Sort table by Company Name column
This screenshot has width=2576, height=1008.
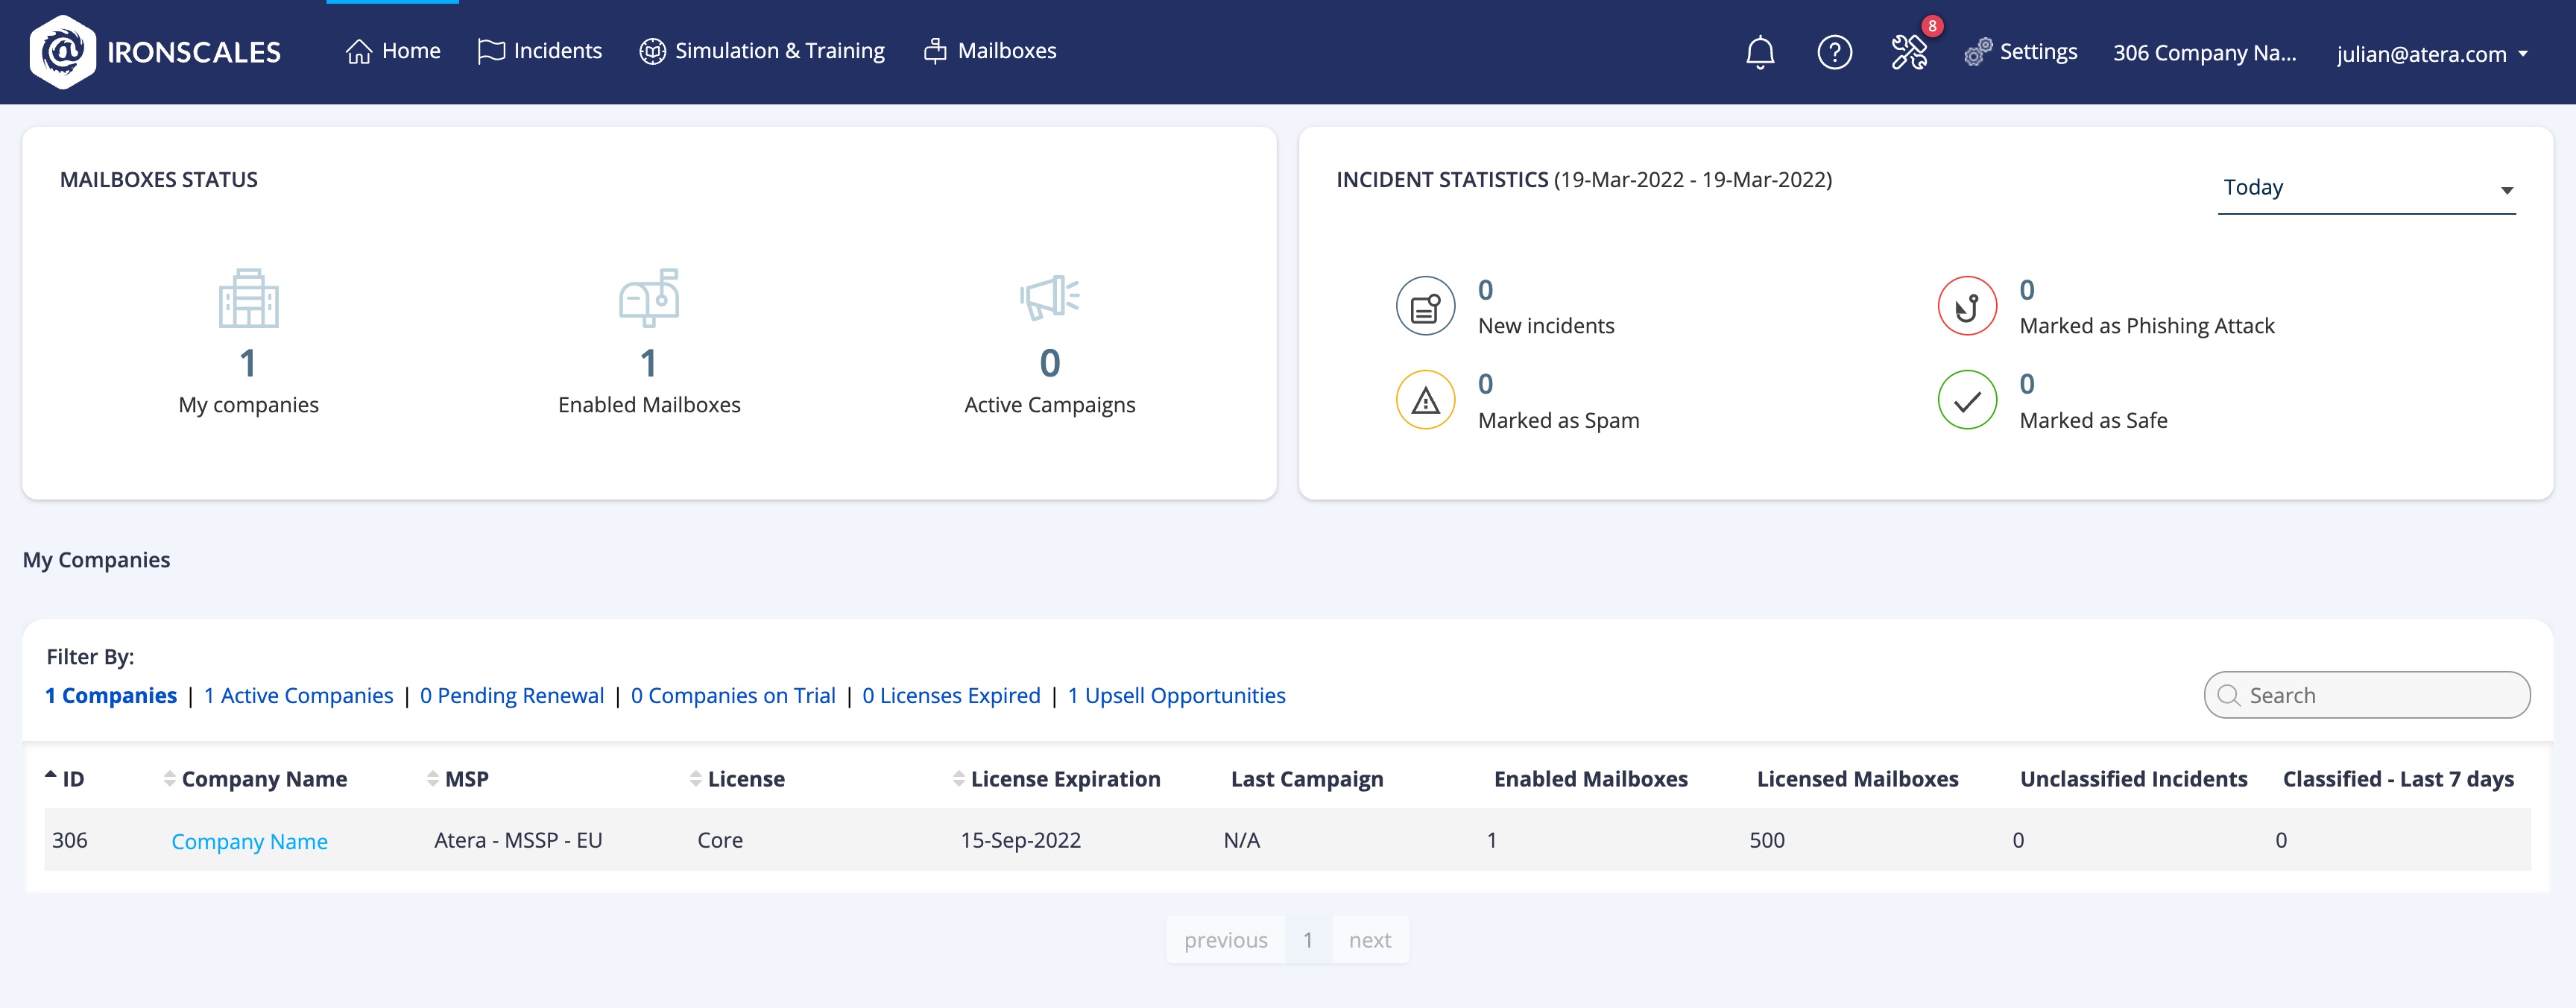pos(264,779)
